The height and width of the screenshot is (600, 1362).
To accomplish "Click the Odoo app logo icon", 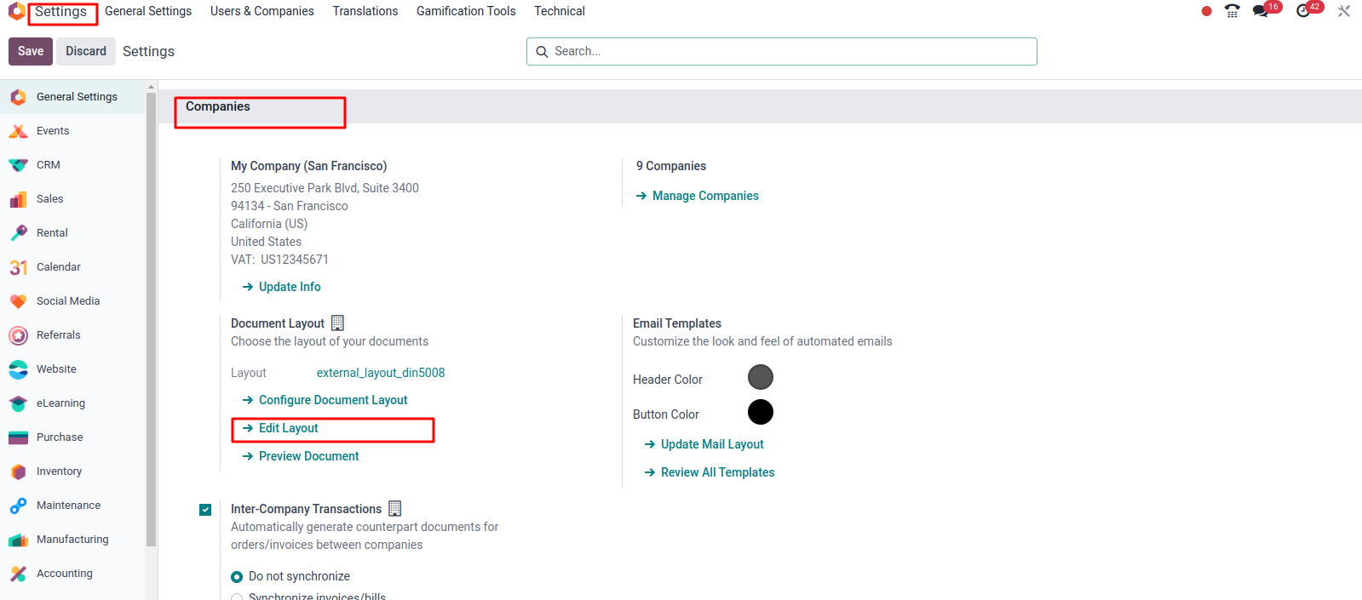I will coord(16,11).
